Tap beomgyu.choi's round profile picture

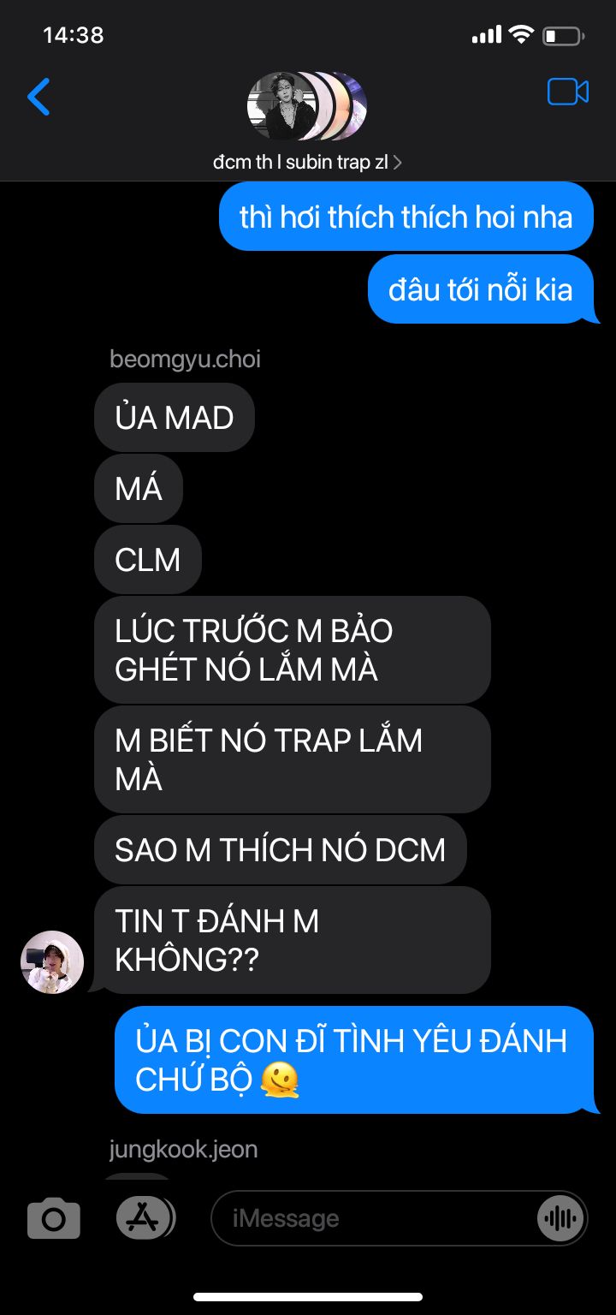click(x=52, y=962)
